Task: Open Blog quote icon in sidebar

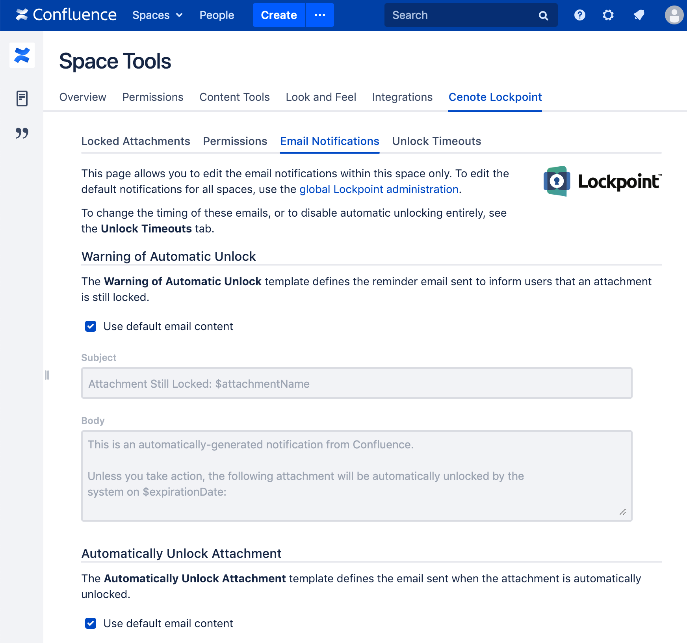Action: click(22, 133)
